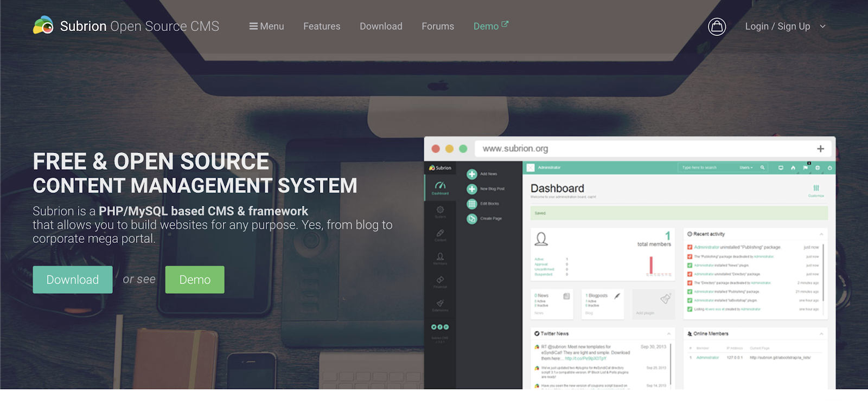Click 'total members' text in preview
Image resolution: width=868 pixels, height=401 pixels.
654,244
